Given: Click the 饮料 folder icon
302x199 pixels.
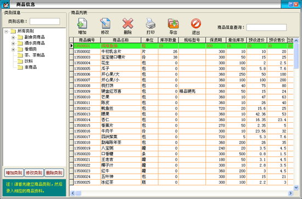Looking at the screenshot, I should pyautogui.click(x=20, y=61).
